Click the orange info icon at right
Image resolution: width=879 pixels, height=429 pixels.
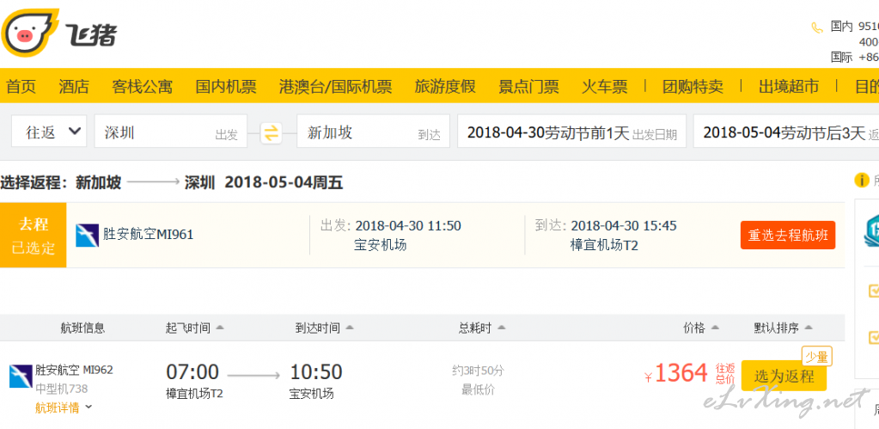[x=861, y=181]
